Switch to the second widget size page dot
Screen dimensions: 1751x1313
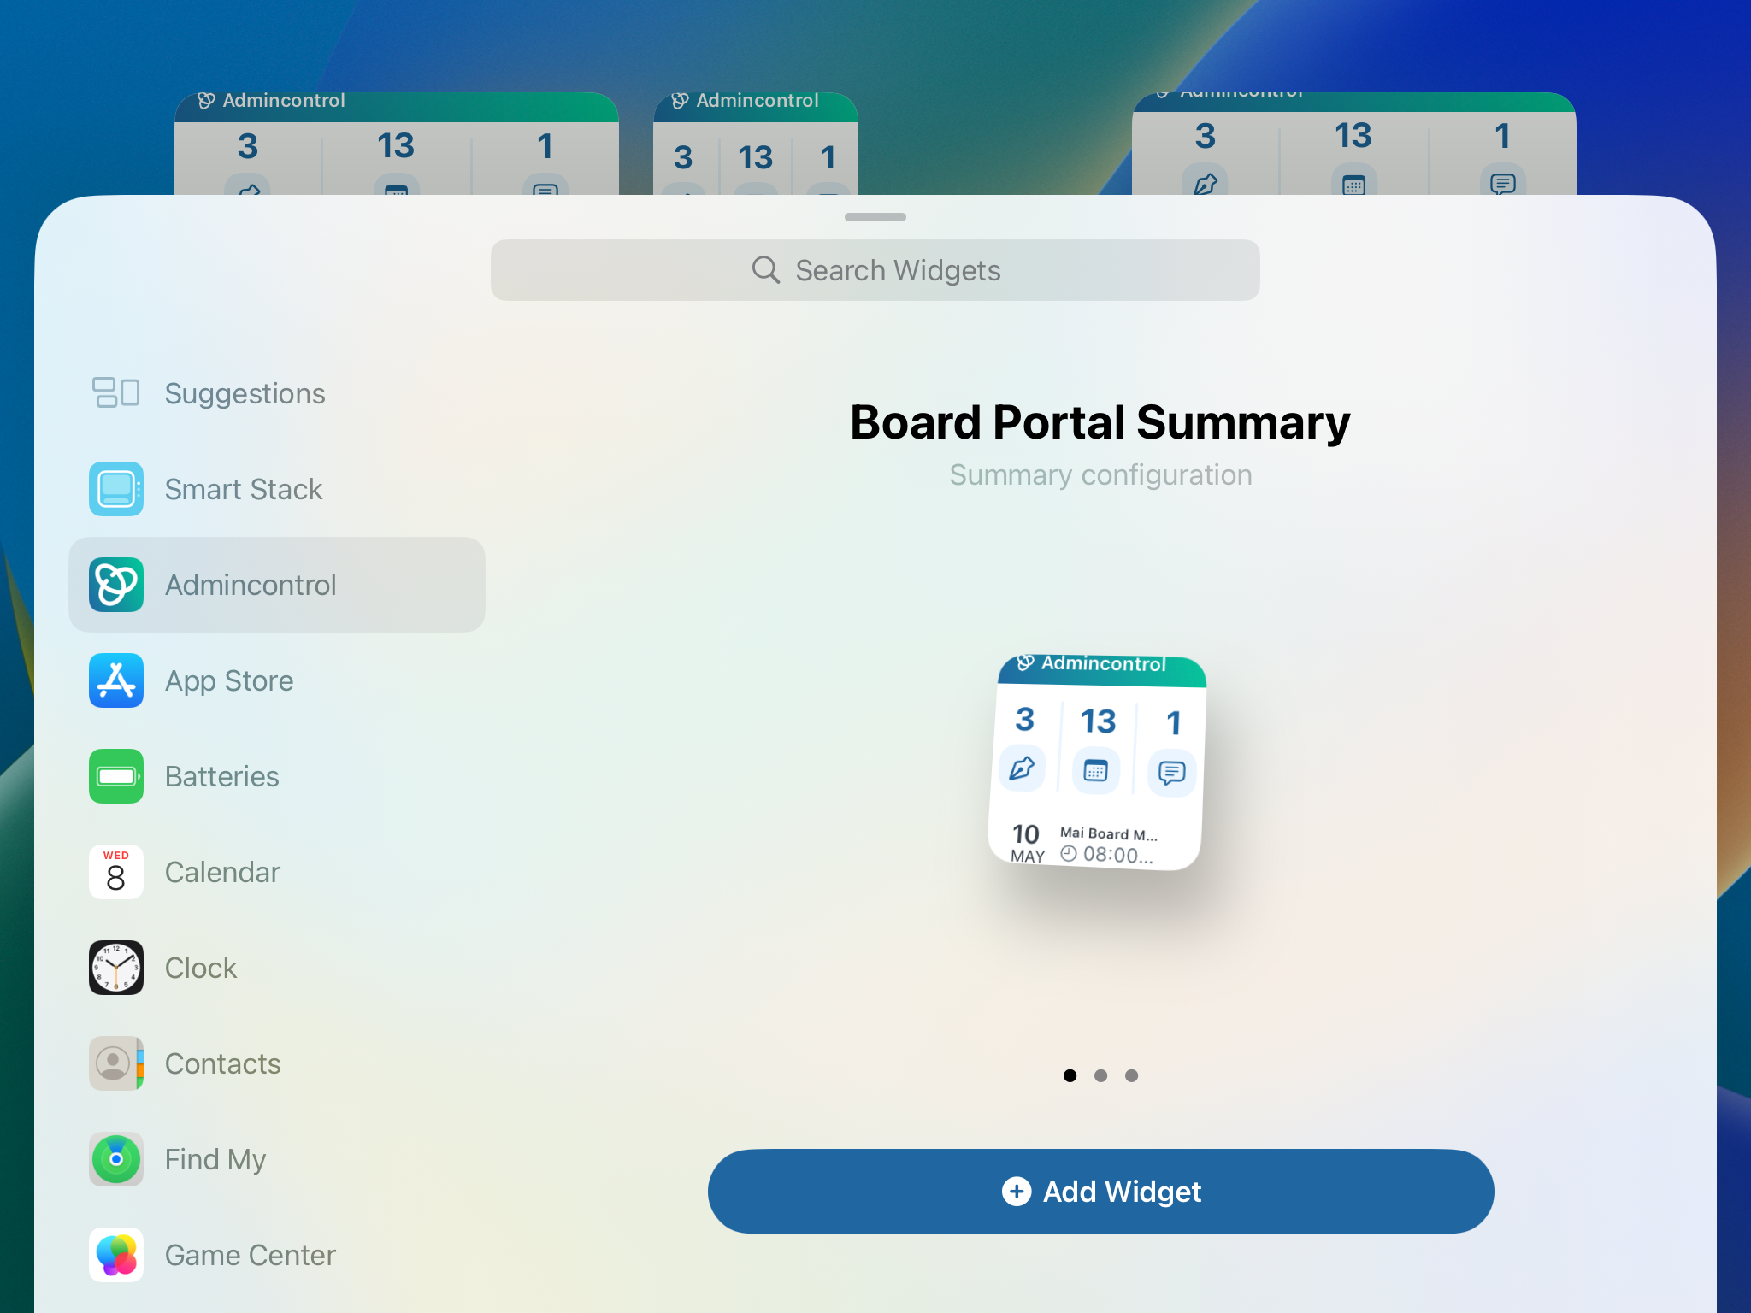click(x=1101, y=1075)
